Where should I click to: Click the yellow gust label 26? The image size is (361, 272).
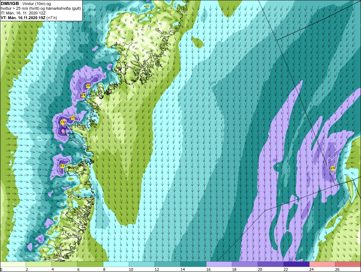(333, 168)
